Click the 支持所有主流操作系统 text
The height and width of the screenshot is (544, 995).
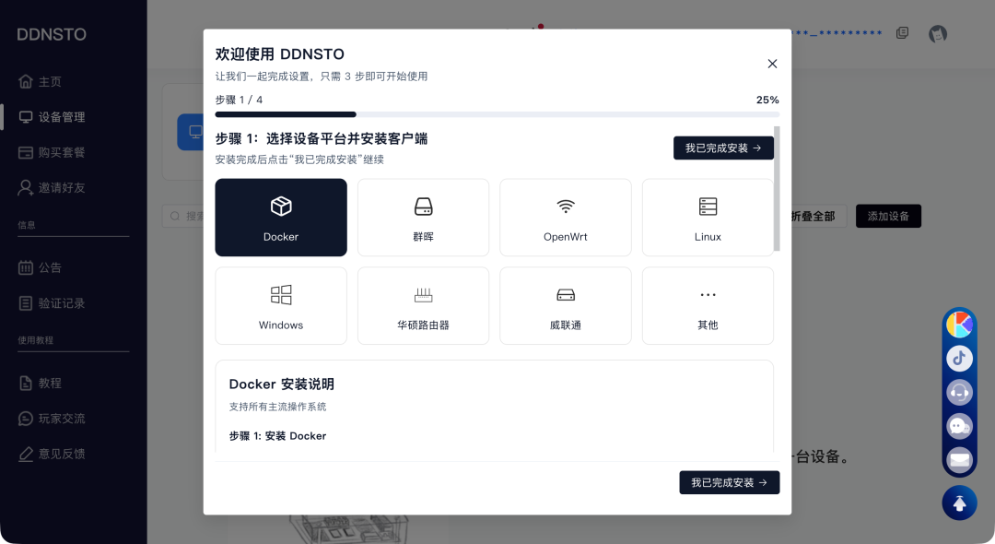point(277,407)
